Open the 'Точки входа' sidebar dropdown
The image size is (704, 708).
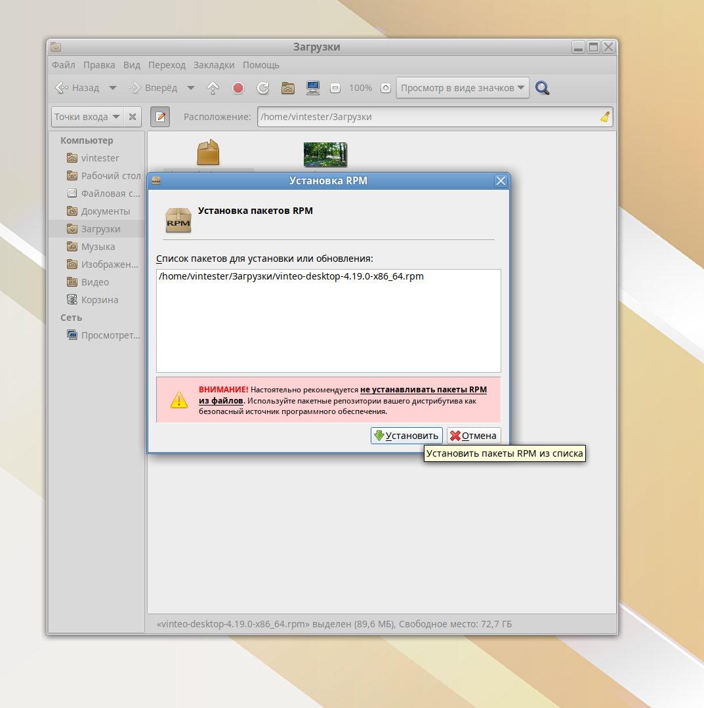[x=87, y=117]
